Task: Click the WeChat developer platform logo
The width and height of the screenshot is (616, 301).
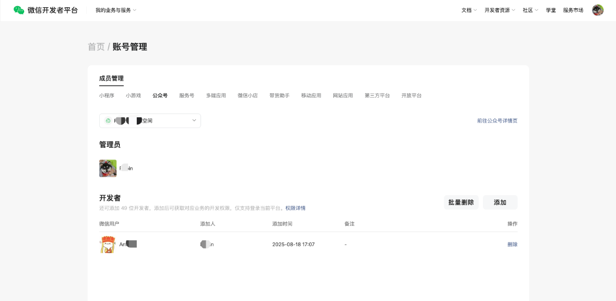Action: [x=46, y=10]
